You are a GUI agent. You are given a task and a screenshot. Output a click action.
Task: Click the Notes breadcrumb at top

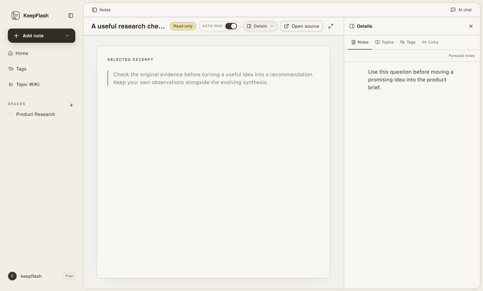[x=101, y=10]
